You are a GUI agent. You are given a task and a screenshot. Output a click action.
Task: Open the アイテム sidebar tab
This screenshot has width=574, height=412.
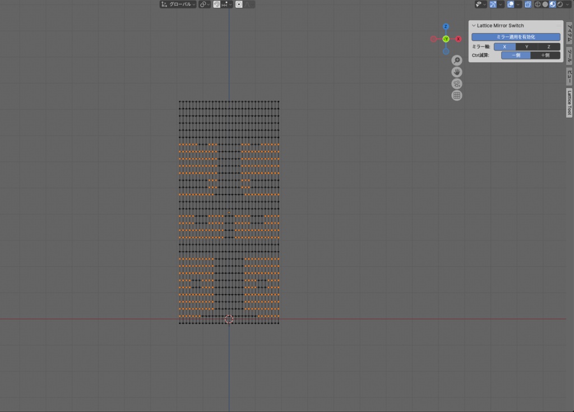point(570,33)
